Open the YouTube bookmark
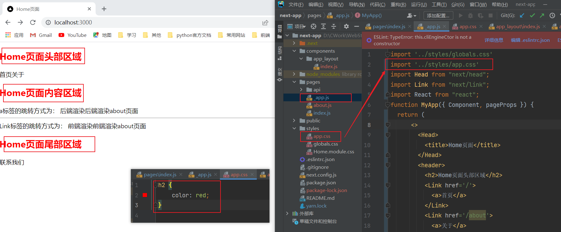The height and width of the screenshot is (232, 561). point(72,35)
